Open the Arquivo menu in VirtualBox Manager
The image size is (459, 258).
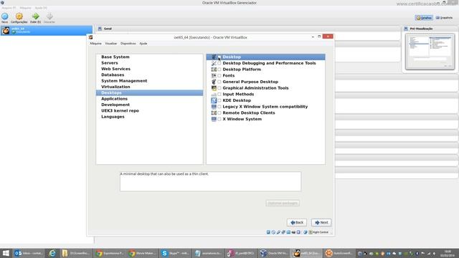(x=9, y=8)
